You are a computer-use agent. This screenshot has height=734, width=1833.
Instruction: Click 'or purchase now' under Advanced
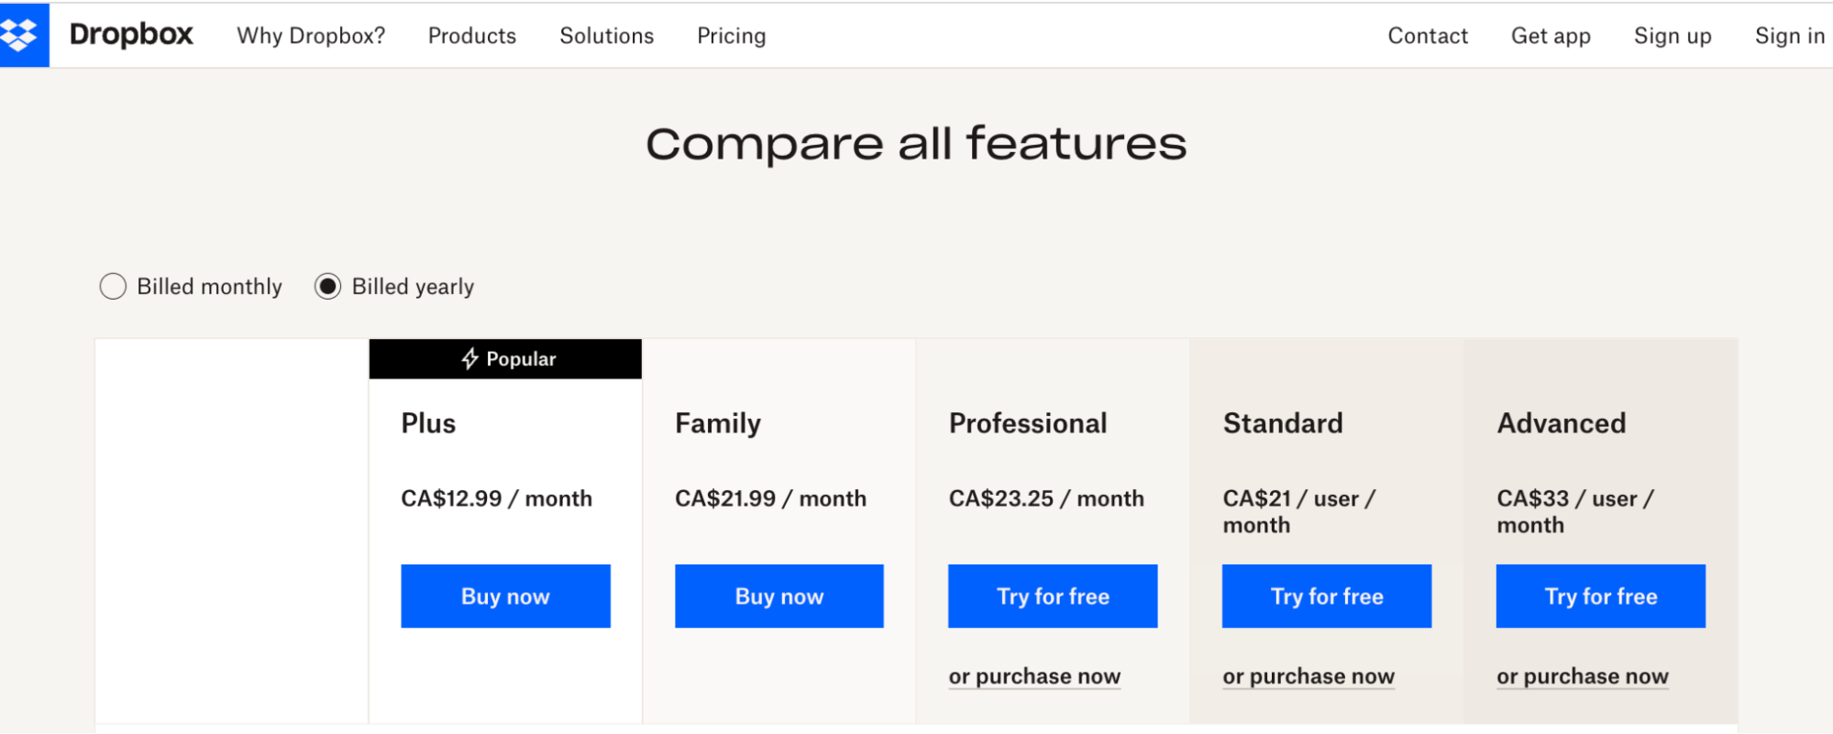(1582, 676)
